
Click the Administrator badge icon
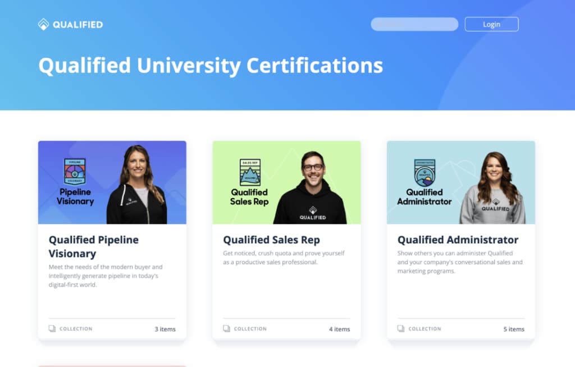pyautogui.click(x=425, y=172)
